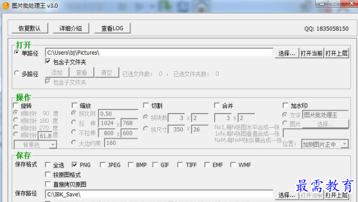
Task: Click the 大边约束 field showing 160
Action: [x=121, y=143]
